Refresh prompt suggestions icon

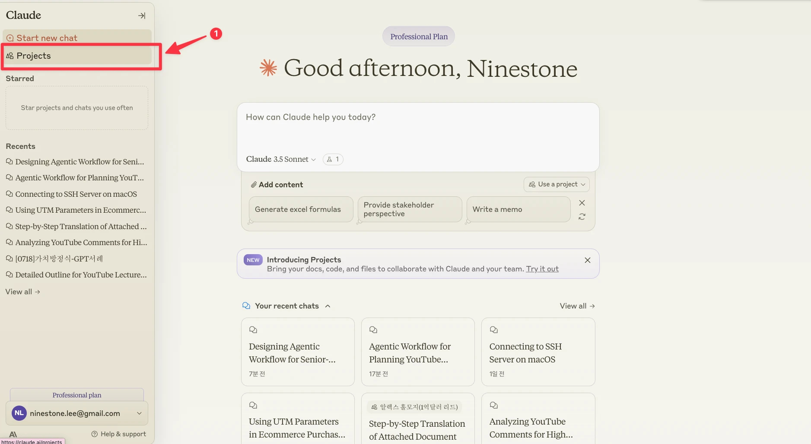click(x=582, y=217)
